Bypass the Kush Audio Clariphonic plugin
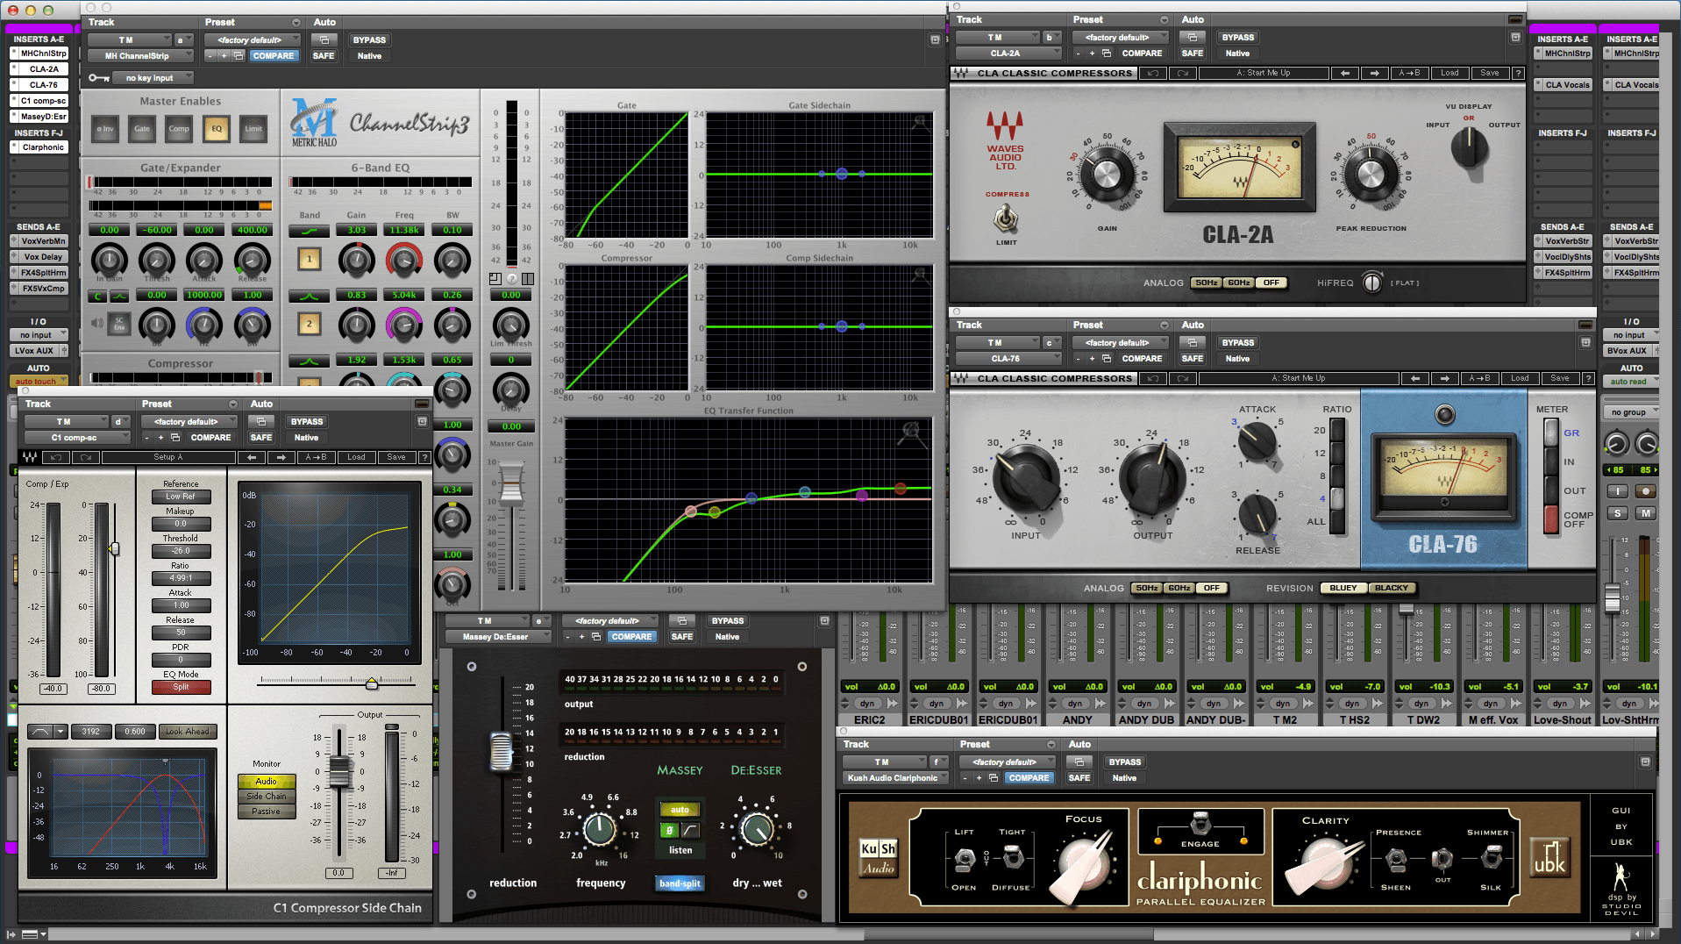 tap(1124, 762)
